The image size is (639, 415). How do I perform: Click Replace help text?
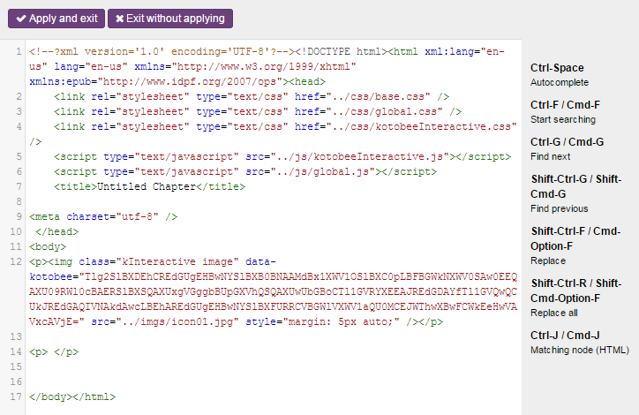[548, 260]
